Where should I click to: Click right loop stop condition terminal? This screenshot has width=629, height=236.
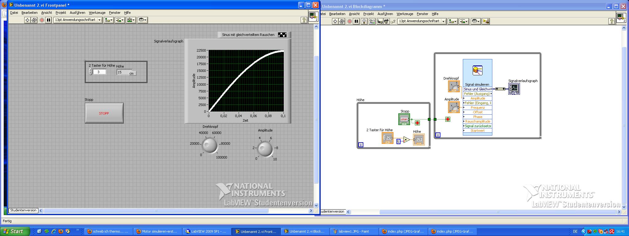tap(448, 119)
